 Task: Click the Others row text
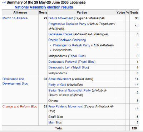click(53, 101)
